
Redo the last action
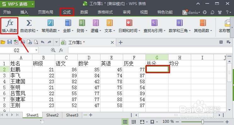pyautogui.click(x=49, y=42)
